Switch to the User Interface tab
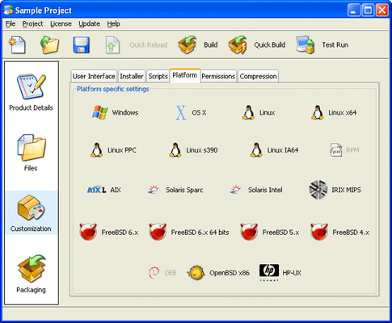The image size is (392, 323). click(x=94, y=76)
